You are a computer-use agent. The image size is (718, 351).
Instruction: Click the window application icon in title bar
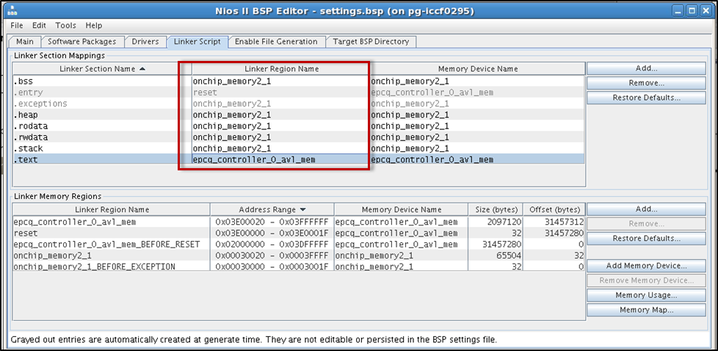12,10
